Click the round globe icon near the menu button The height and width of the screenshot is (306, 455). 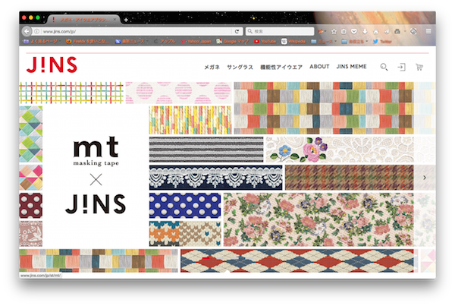pos(413,31)
